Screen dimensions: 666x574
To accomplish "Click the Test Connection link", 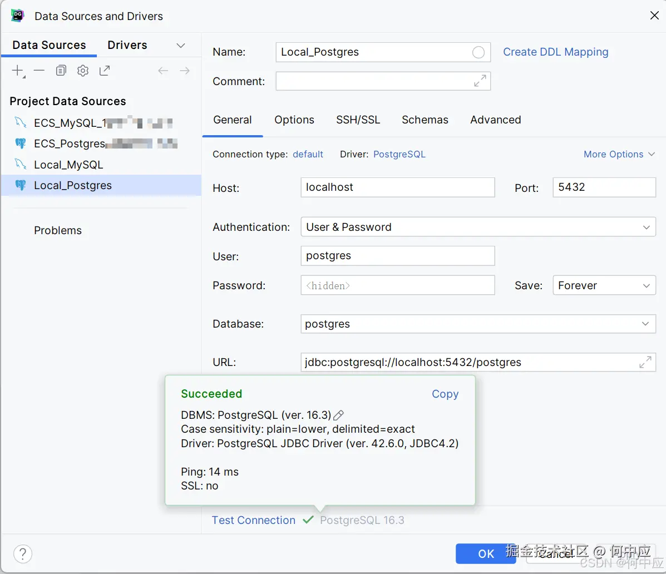I will [253, 520].
